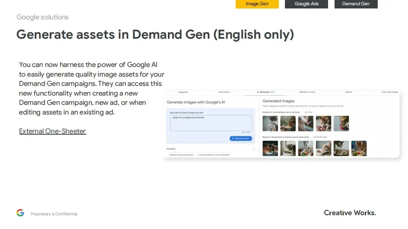The width and height of the screenshot is (408, 229).
Task: Click the '20 minutes ago' timestamp
Action: 320,137
